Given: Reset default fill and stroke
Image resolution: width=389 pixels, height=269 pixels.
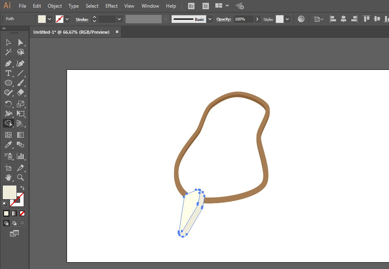Looking at the screenshot, I should click(x=5, y=204).
